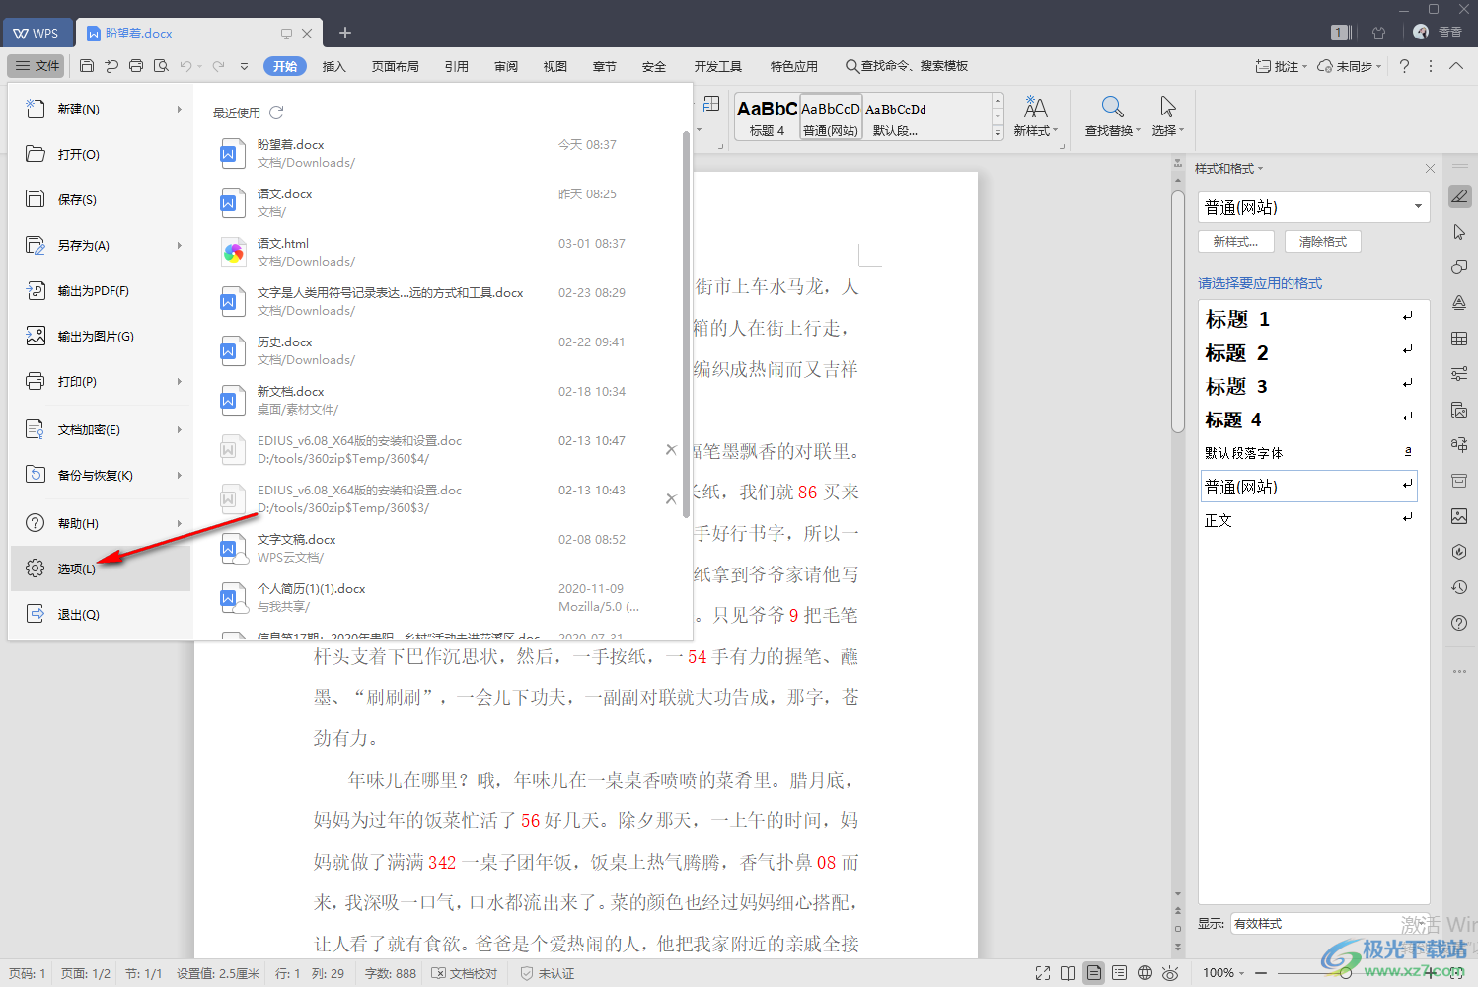Image resolution: width=1478 pixels, height=987 pixels.
Task: Click the help question mark icon
Action: [1404, 66]
